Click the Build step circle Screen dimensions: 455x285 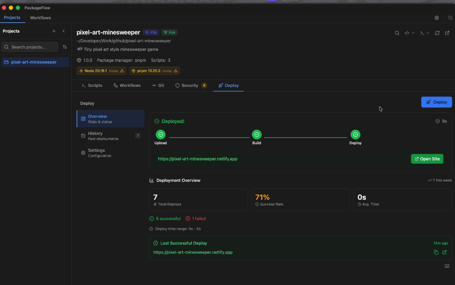coord(256,135)
